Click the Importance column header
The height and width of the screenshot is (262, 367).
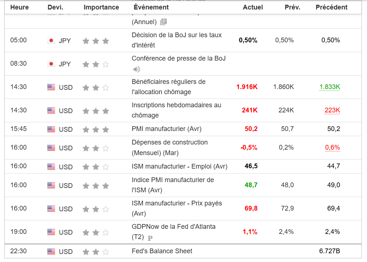(x=101, y=7)
